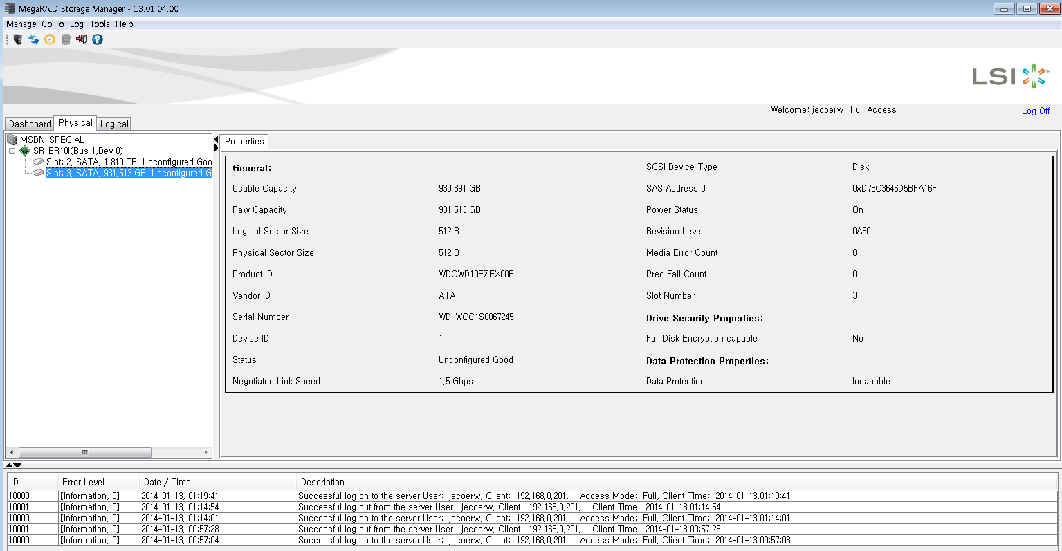Click the SCSI Device Type value Disk

pyautogui.click(x=861, y=167)
